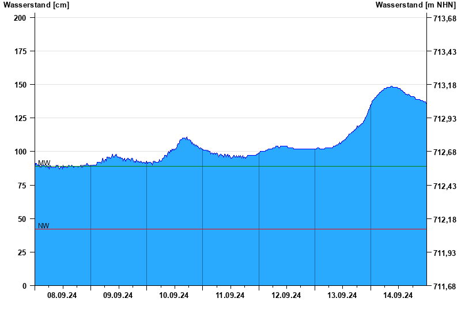Click the 711,68 m NHN label
This screenshot has width=461, height=317.
point(445,286)
